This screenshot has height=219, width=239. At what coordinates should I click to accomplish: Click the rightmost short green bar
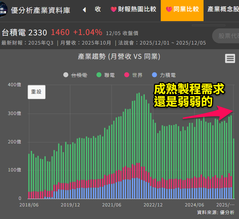tap(234, 168)
